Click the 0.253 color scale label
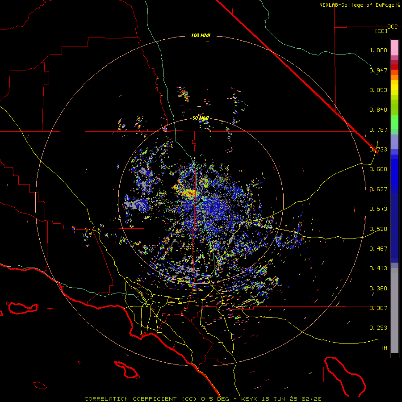Screen dimensions: 402x402 coord(378,328)
